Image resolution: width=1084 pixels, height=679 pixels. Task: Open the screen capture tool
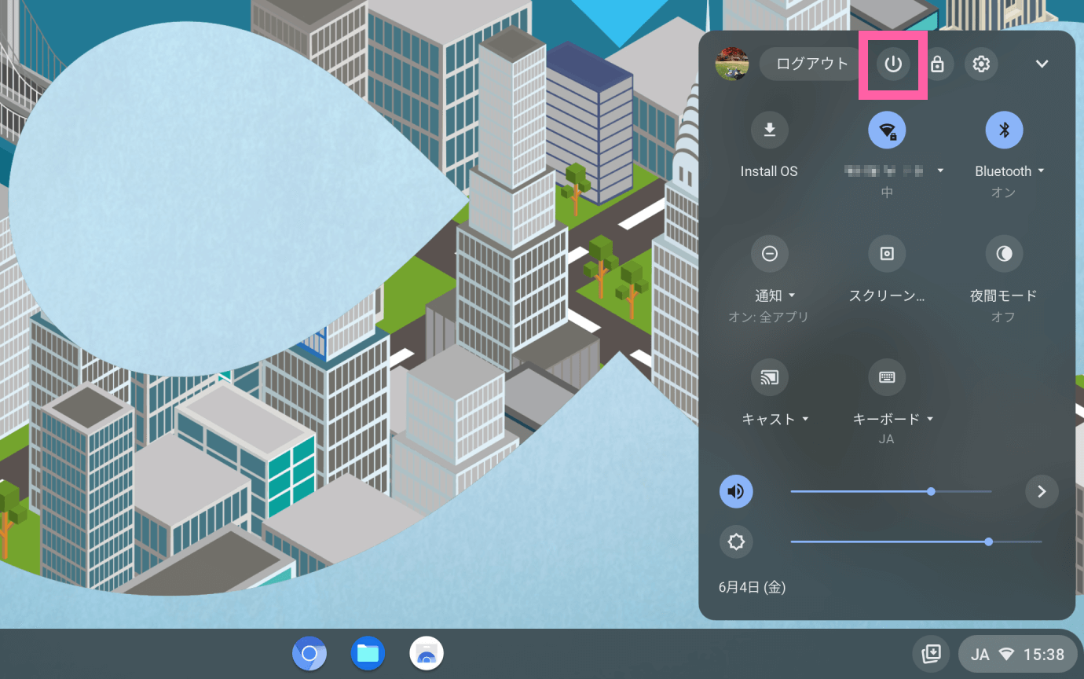pyautogui.click(x=887, y=253)
